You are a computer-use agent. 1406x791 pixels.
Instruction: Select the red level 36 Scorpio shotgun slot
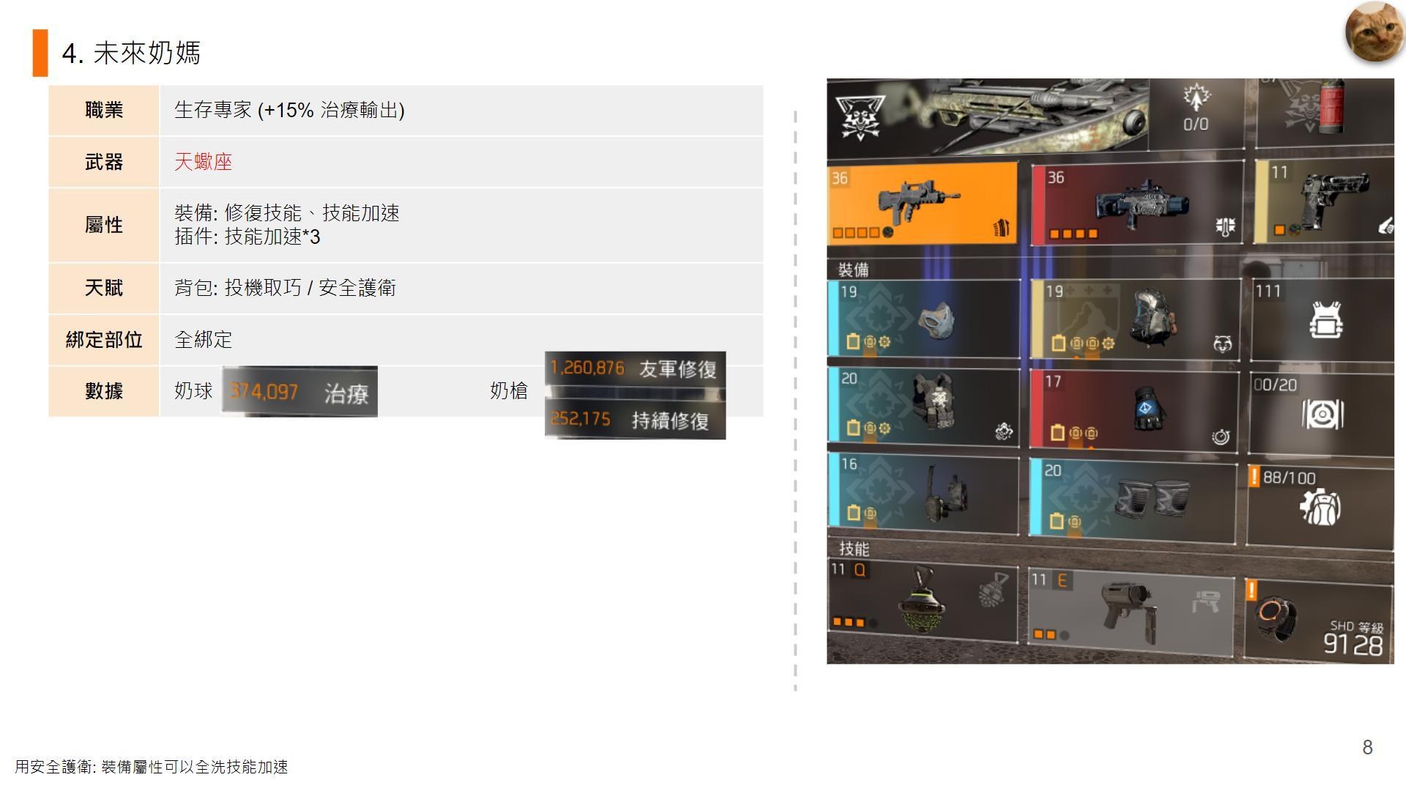[1137, 204]
